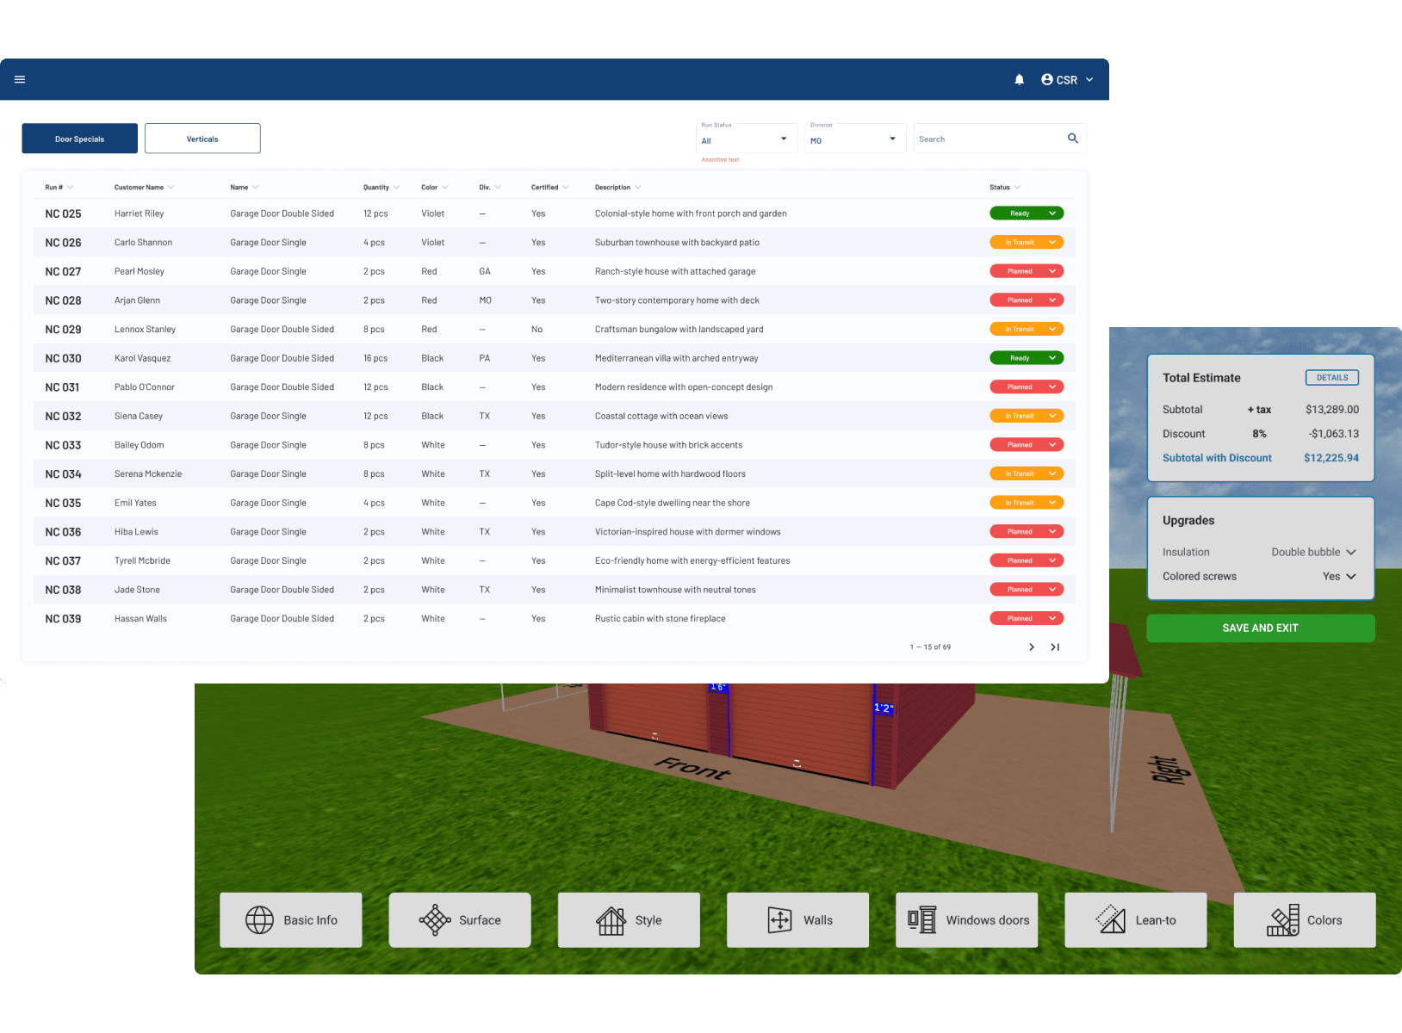Open the Basic Info panel
Screen dimensions: 1402x1033
pos(290,919)
